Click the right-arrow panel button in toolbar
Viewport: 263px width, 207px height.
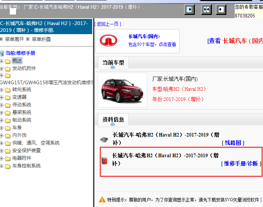(x=189, y=9)
